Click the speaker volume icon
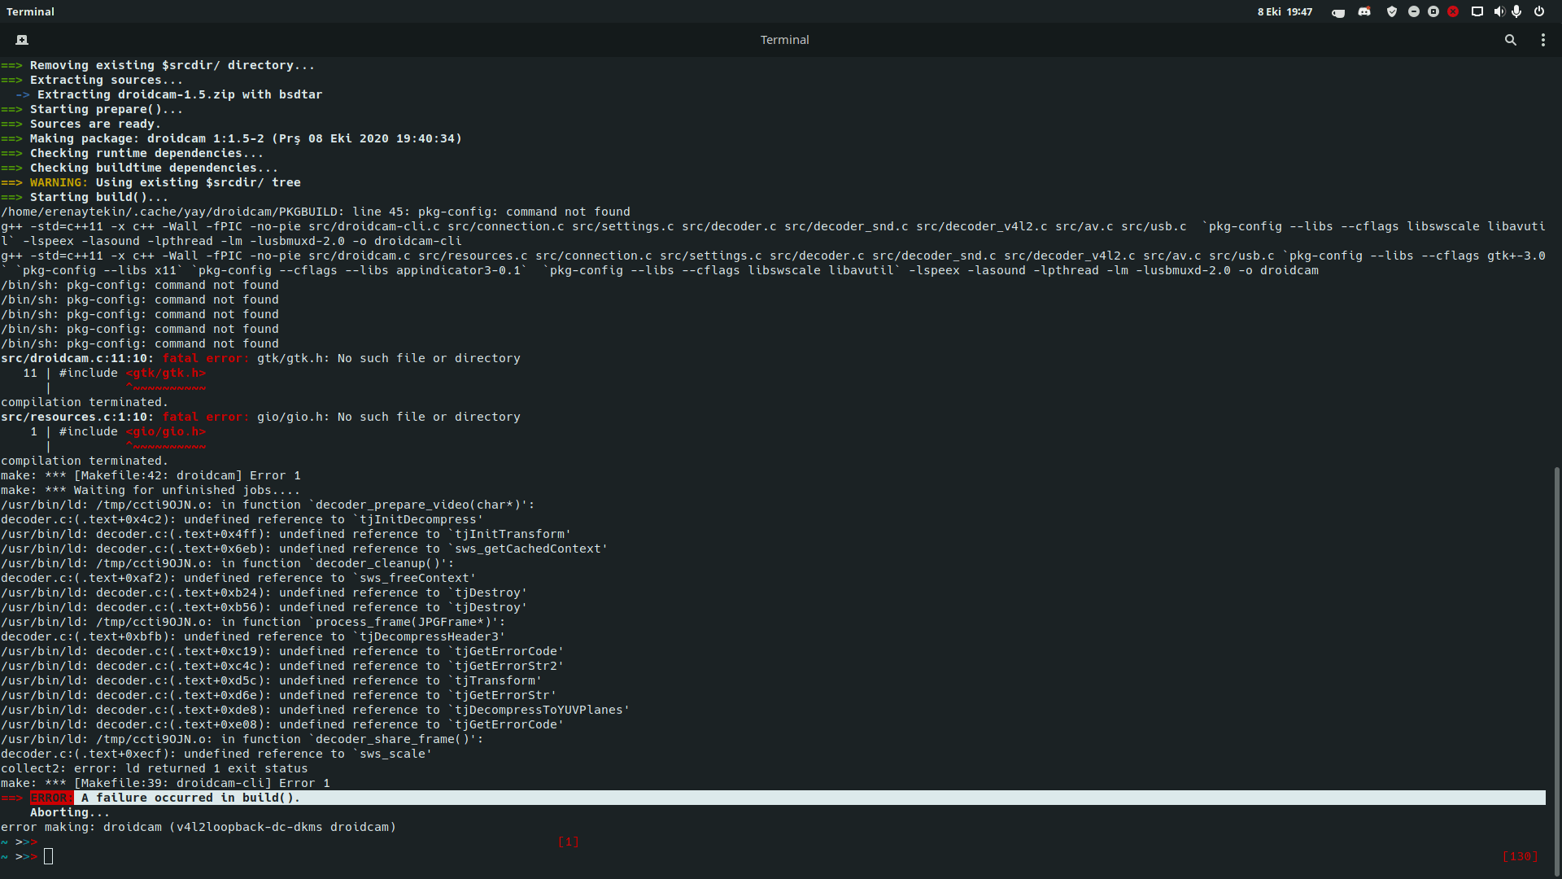 click(x=1499, y=12)
